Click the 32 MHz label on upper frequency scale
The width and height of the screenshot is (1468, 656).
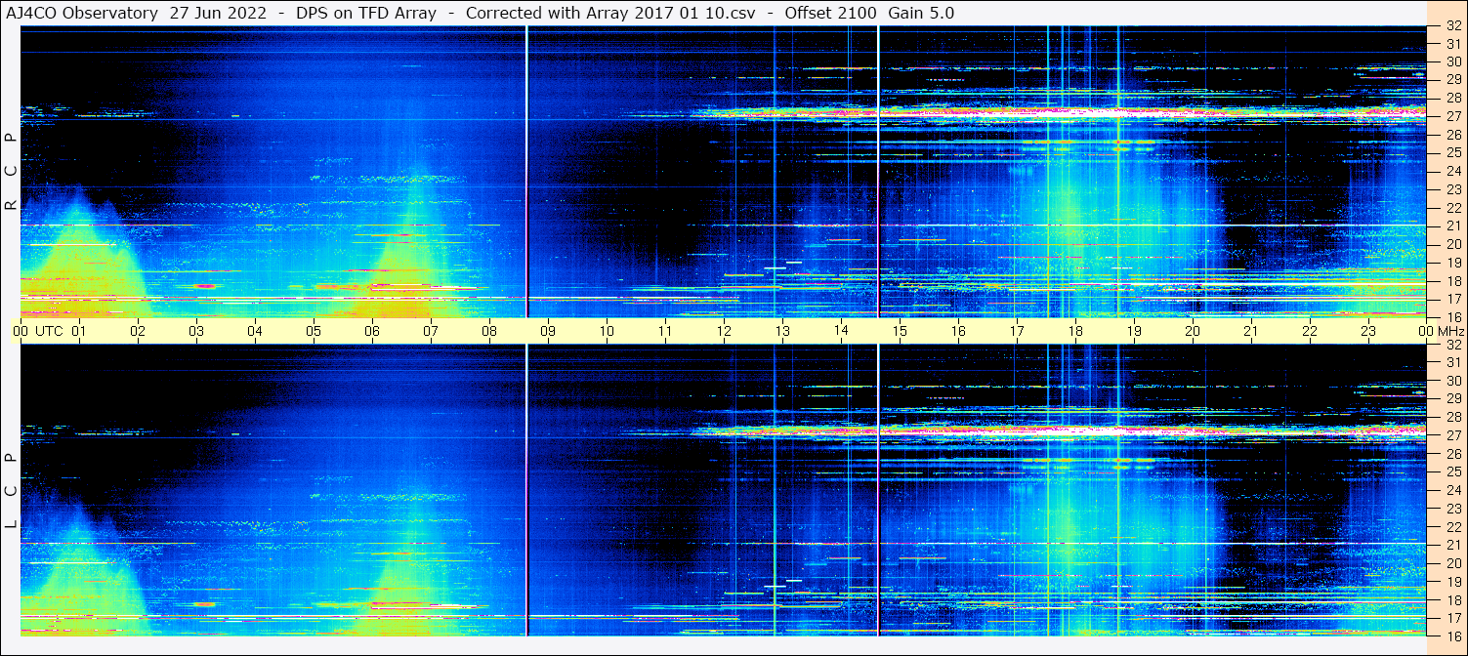pos(1452,26)
